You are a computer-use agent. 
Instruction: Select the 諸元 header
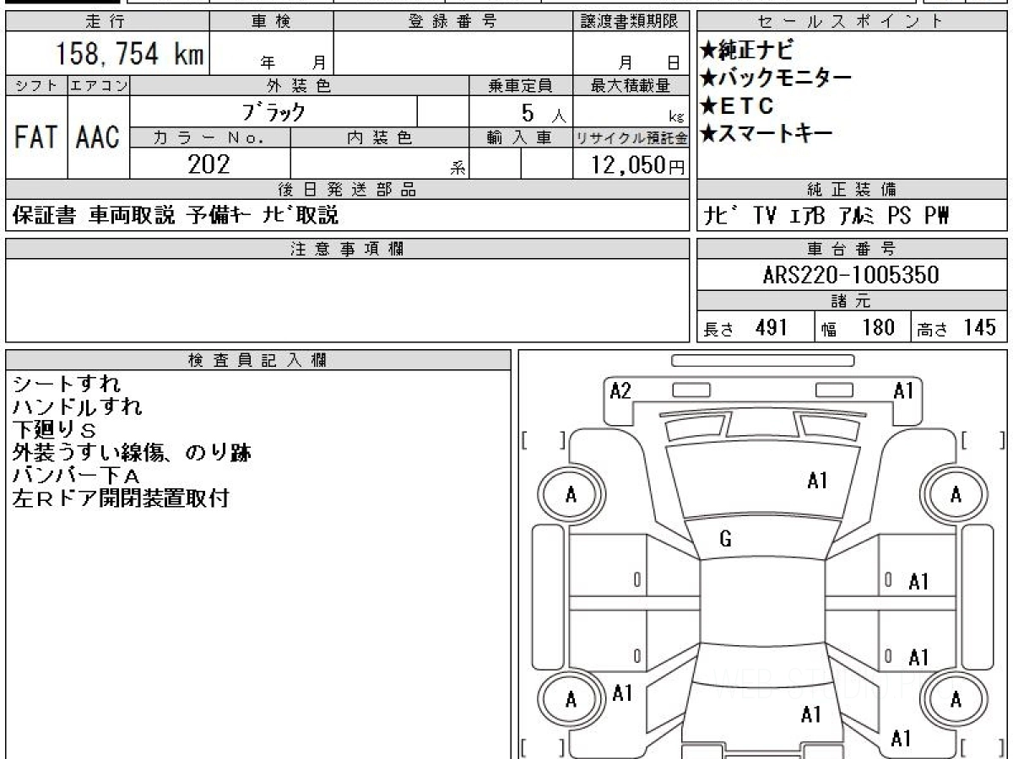(852, 301)
